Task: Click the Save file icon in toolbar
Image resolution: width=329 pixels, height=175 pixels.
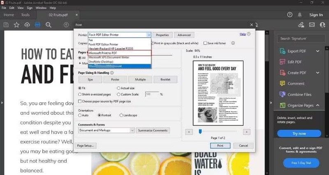Action: (6, 25)
